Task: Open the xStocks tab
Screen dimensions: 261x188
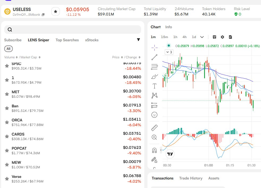Action: tap(92, 40)
